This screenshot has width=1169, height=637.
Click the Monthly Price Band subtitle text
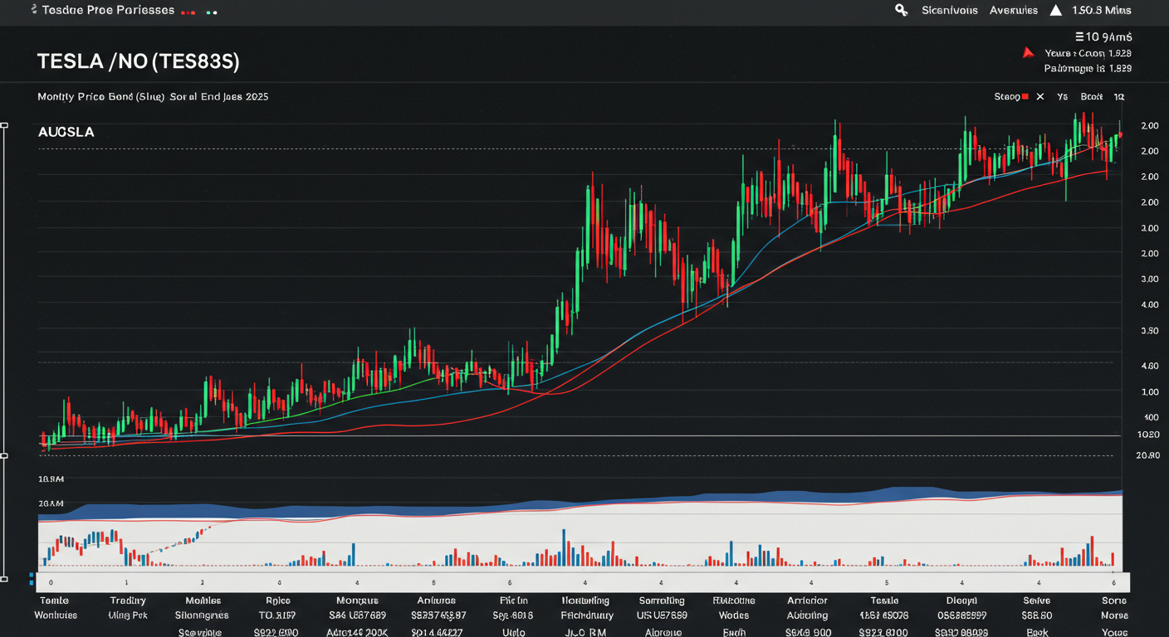coord(153,96)
